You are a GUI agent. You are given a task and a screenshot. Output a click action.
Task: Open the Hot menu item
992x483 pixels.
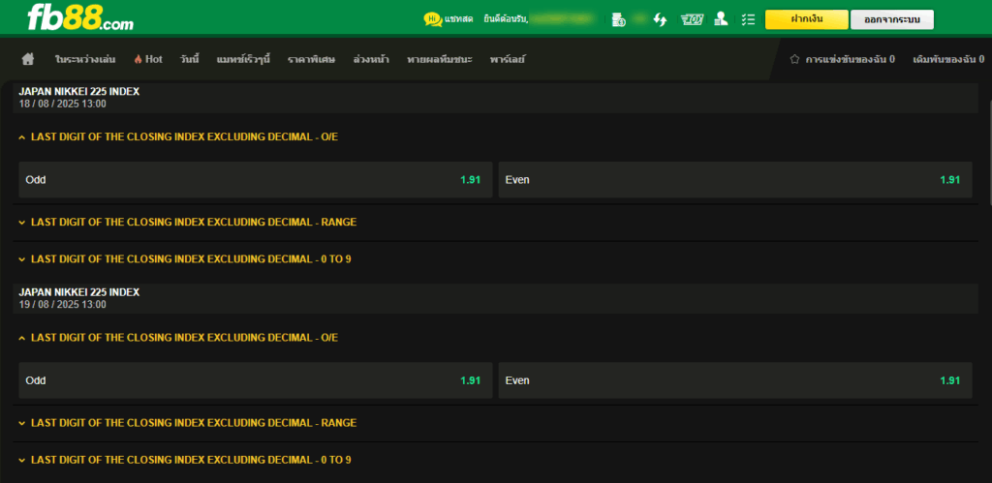coord(148,59)
